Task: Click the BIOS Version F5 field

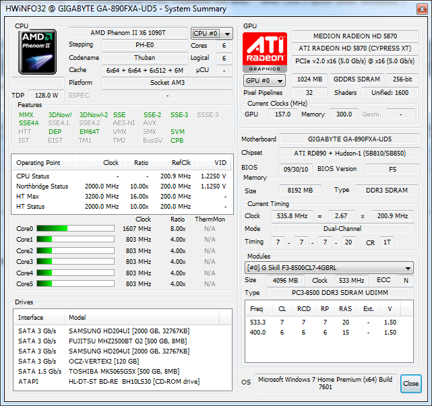Action: (392, 169)
